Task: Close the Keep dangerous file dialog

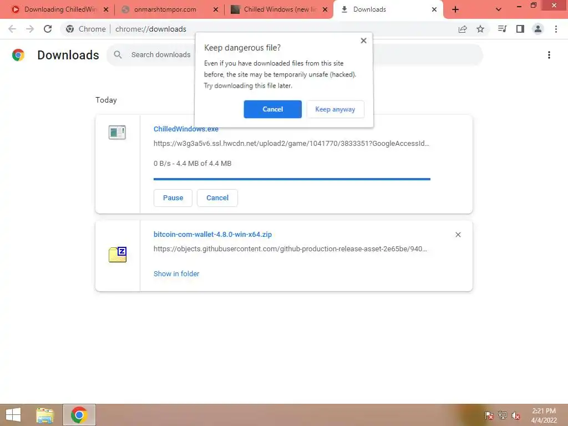Action: point(364,40)
